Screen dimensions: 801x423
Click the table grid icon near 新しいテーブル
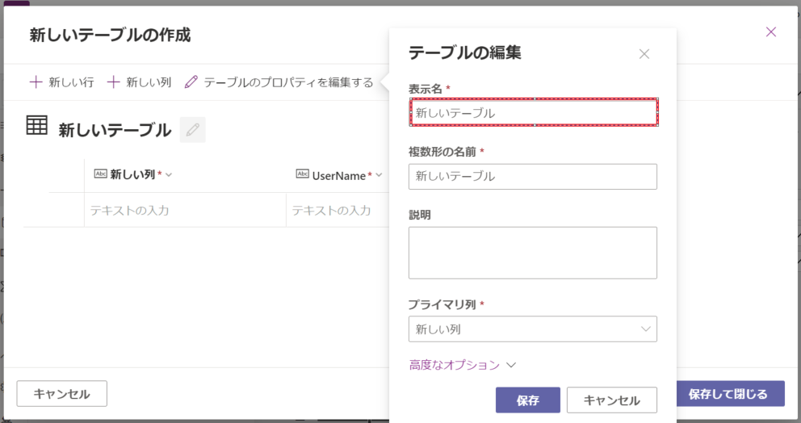[37, 125]
